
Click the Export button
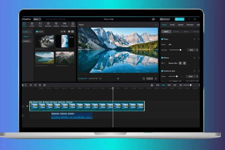[x=180, y=19]
